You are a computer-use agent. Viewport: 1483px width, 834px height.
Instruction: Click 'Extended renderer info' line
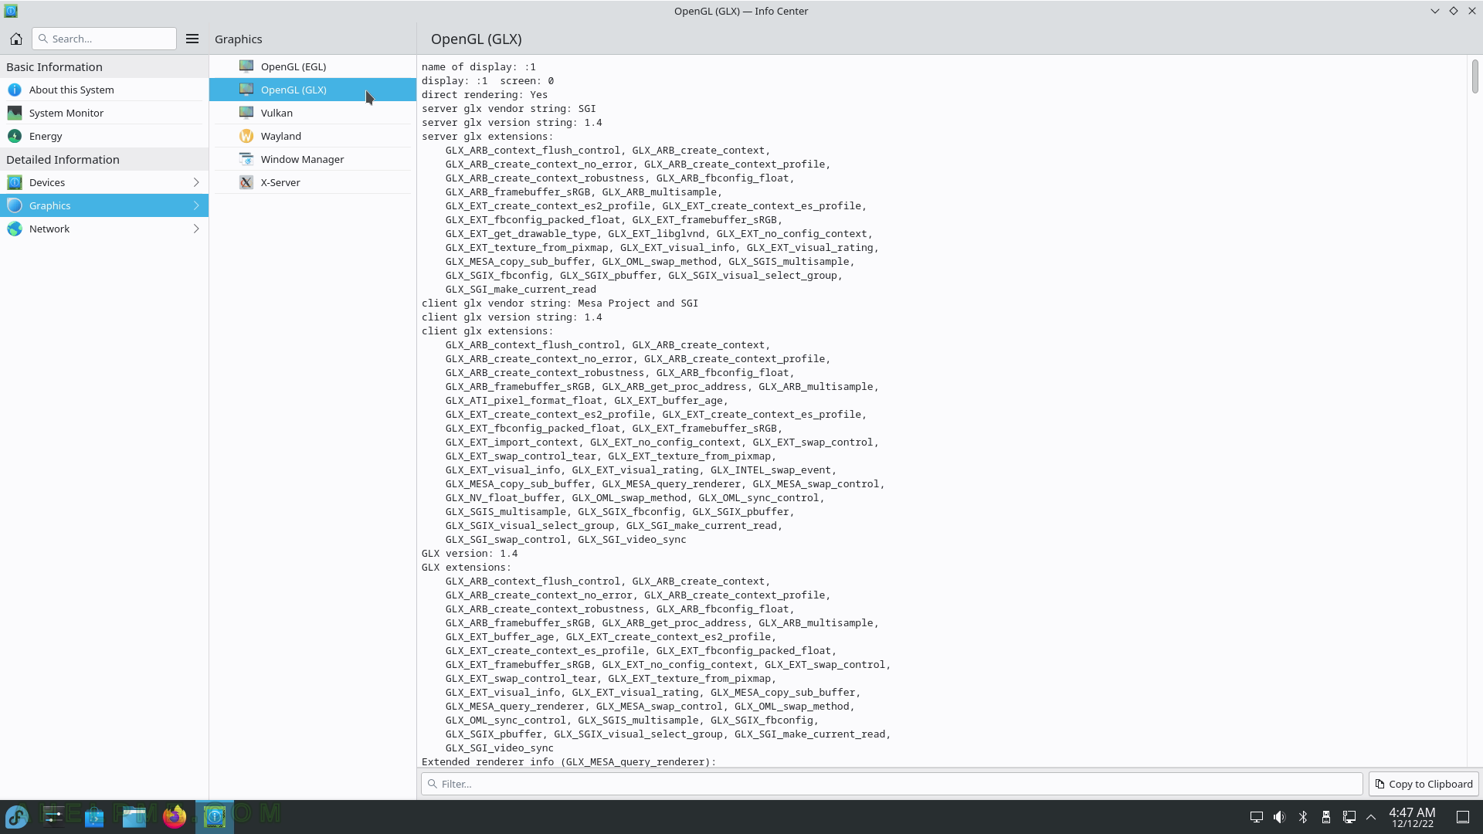tap(568, 761)
